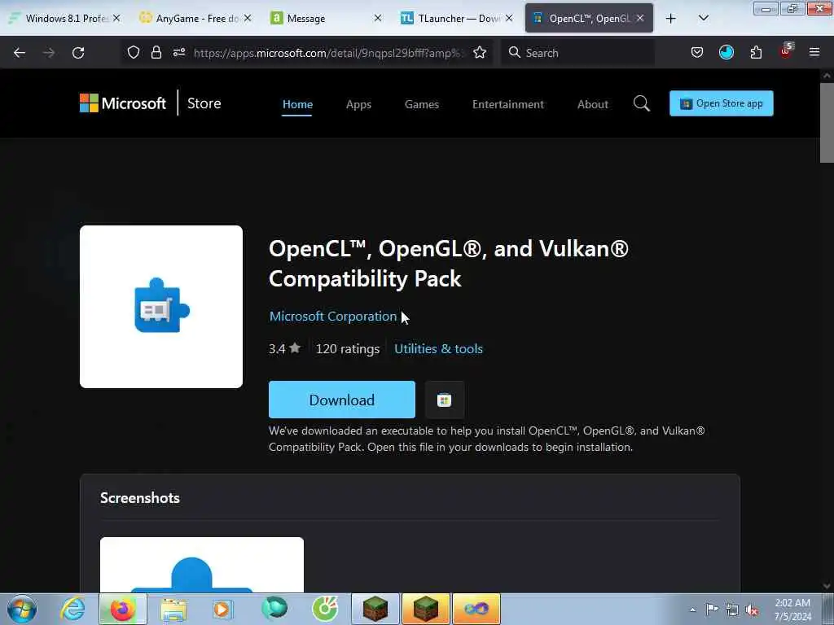Screen dimensions: 834x625
Task: Close the TLauncher tab
Action: coord(509,18)
